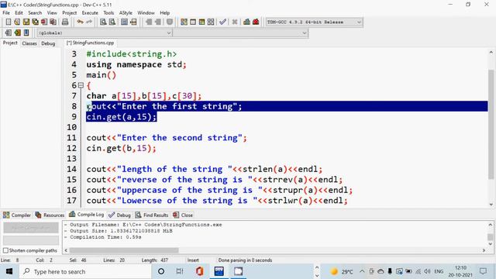Click the New source file toolbar icon
The image size is (496, 279).
pyautogui.click(x=9, y=22)
